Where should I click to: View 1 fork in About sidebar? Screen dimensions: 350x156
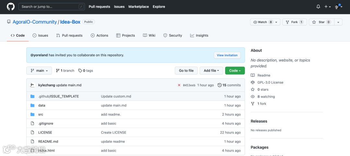click(x=259, y=103)
